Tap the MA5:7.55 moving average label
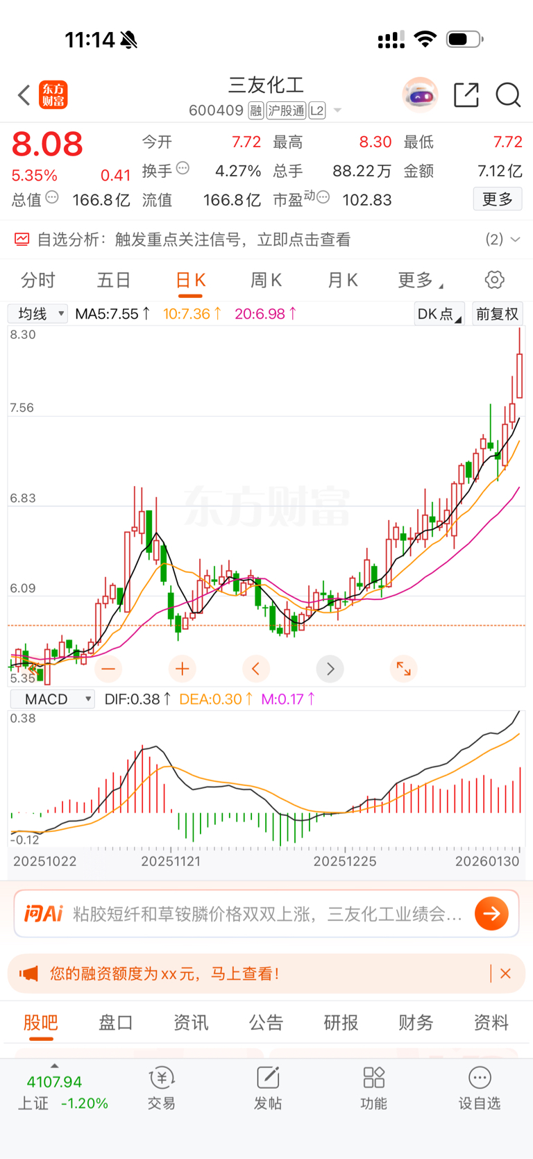This screenshot has height=1159, width=533. coord(112,314)
